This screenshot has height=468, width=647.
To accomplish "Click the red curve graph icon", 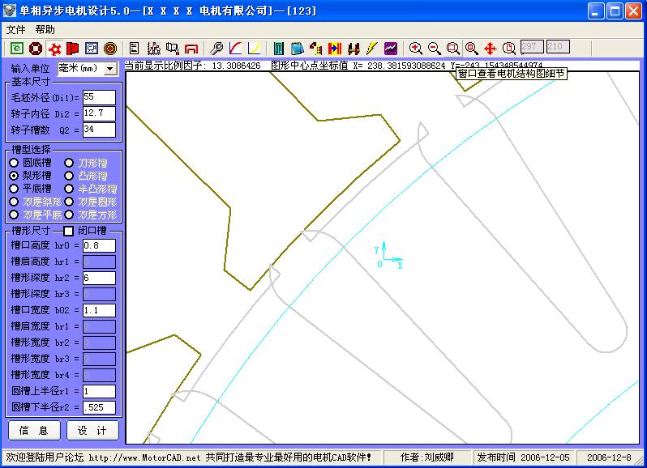I will pyautogui.click(x=235, y=49).
